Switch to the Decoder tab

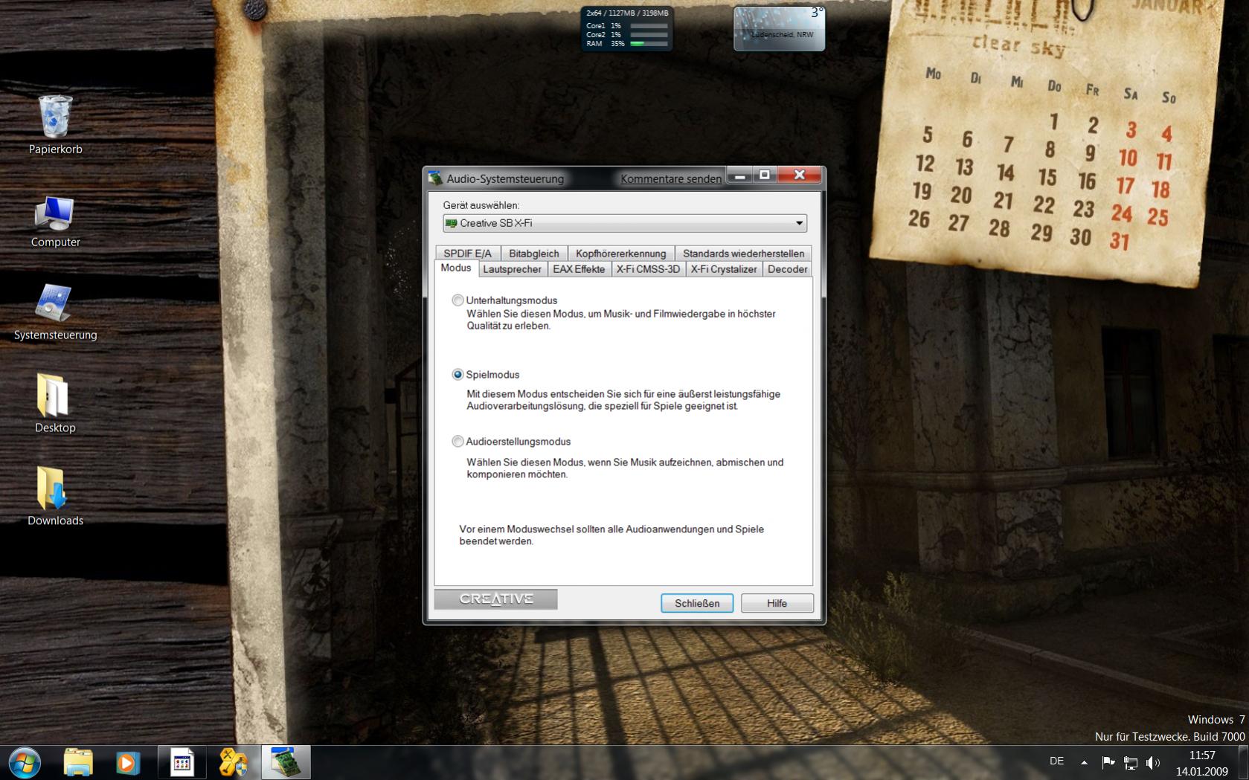(x=787, y=269)
